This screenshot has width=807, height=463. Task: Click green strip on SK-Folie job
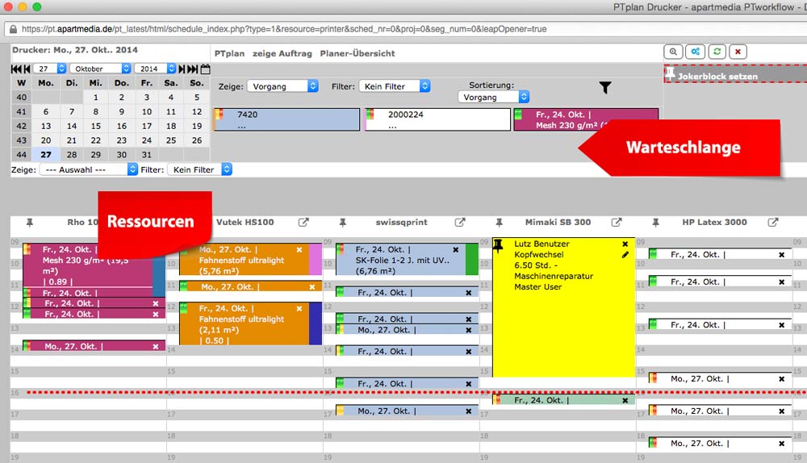[471, 259]
